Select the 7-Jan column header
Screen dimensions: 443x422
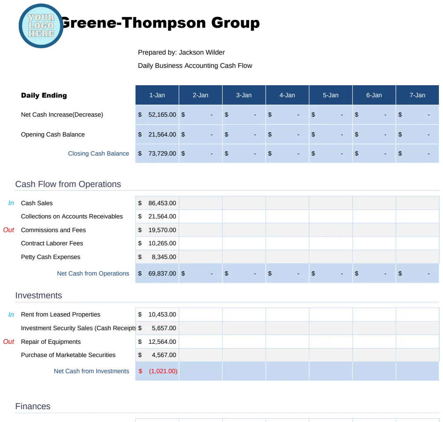click(x=417, y=95)
